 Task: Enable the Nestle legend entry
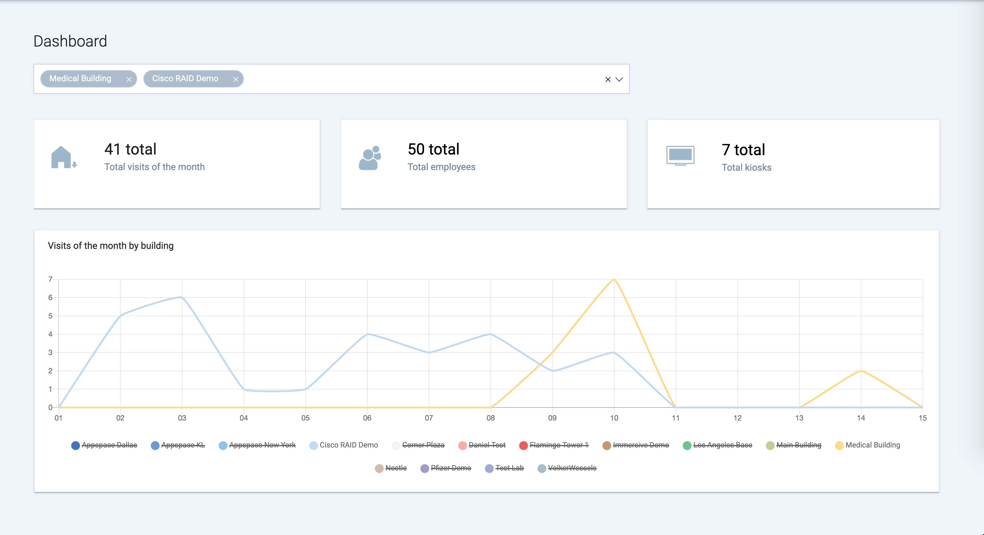click(x=396, y=468)
